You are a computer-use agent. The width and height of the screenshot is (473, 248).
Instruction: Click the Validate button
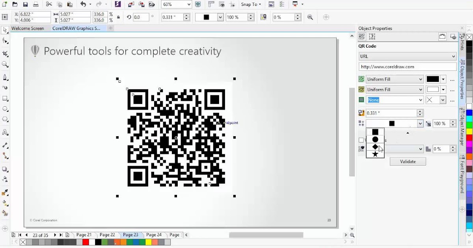pyautogui.click(x=408, y=161)
